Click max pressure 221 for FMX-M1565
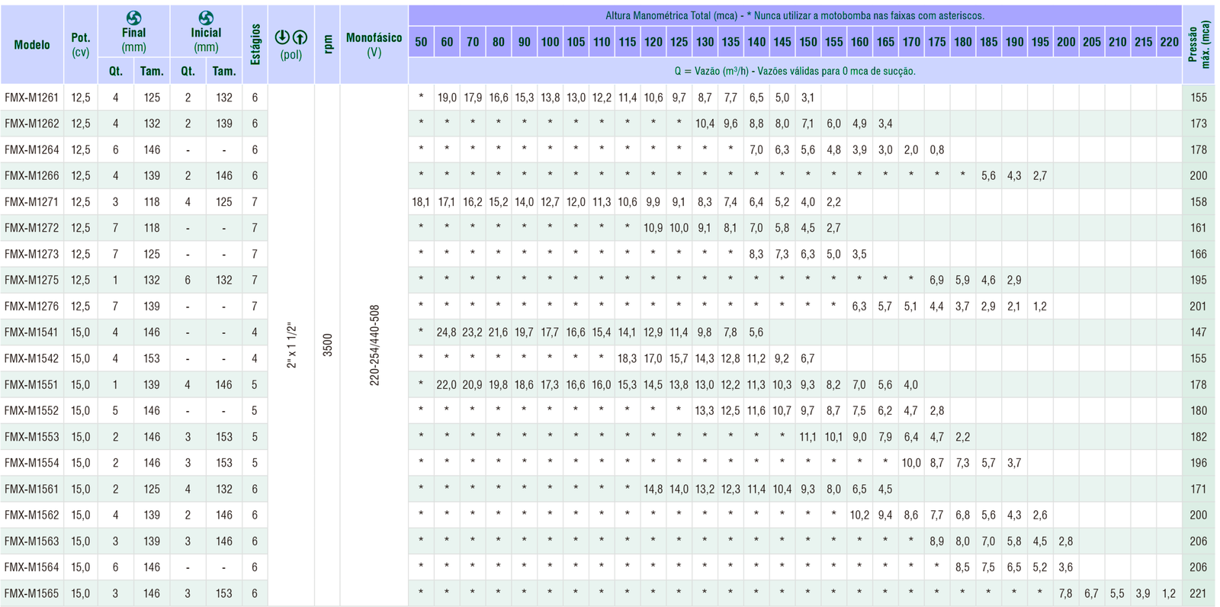This screenshot has height=607, width=1220. [1199, 593]
